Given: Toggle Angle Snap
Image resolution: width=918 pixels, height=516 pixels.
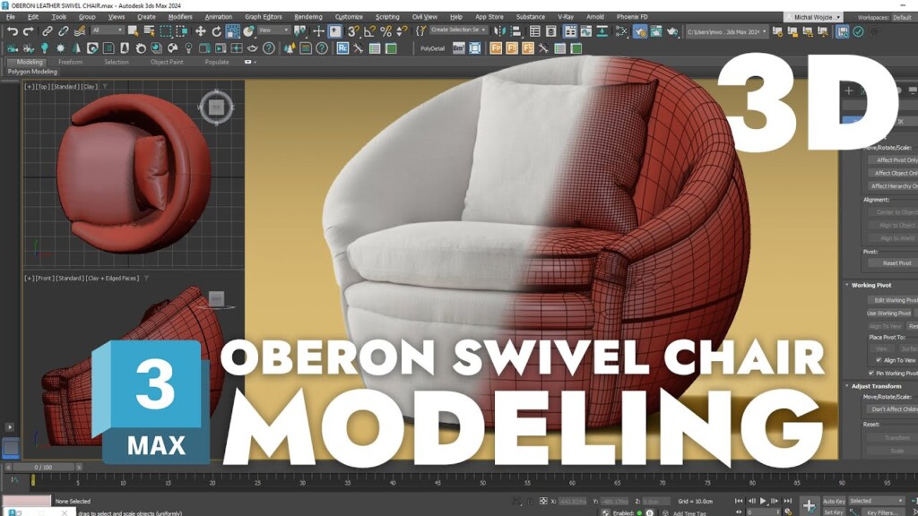Looking at the screenshot, I should click(x=369, y=31).
